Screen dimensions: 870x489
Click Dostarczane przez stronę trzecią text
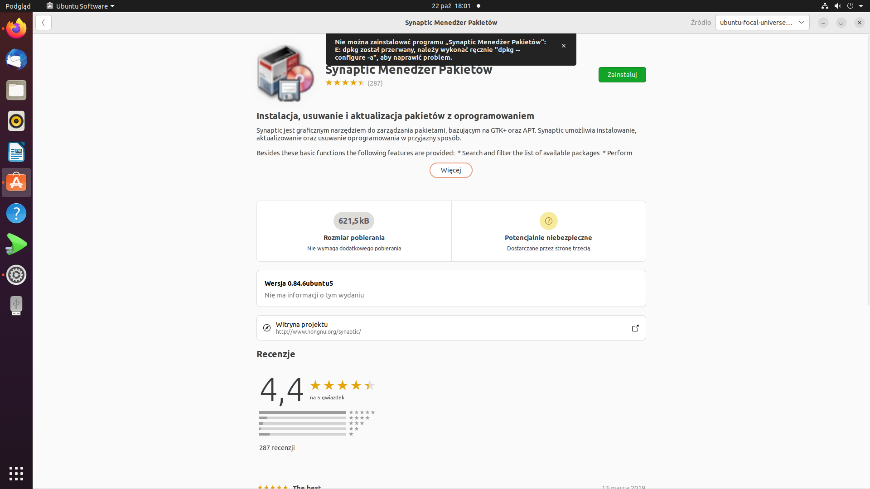(548, 249)
